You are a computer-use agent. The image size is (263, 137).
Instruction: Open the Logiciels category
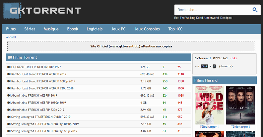pyautogui.click(x=95, y=29)
